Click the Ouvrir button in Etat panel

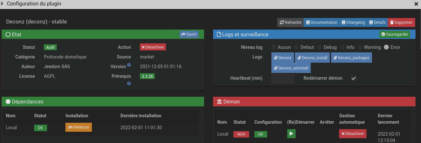(189, 34)
